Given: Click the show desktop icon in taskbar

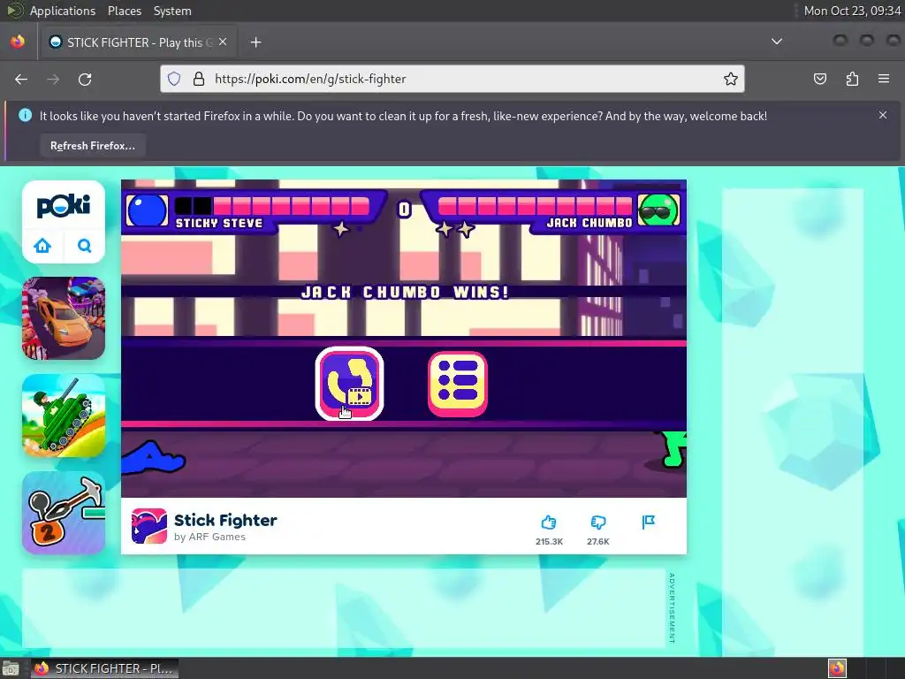Looking at the screenshot, I should (x=11, y=668).
